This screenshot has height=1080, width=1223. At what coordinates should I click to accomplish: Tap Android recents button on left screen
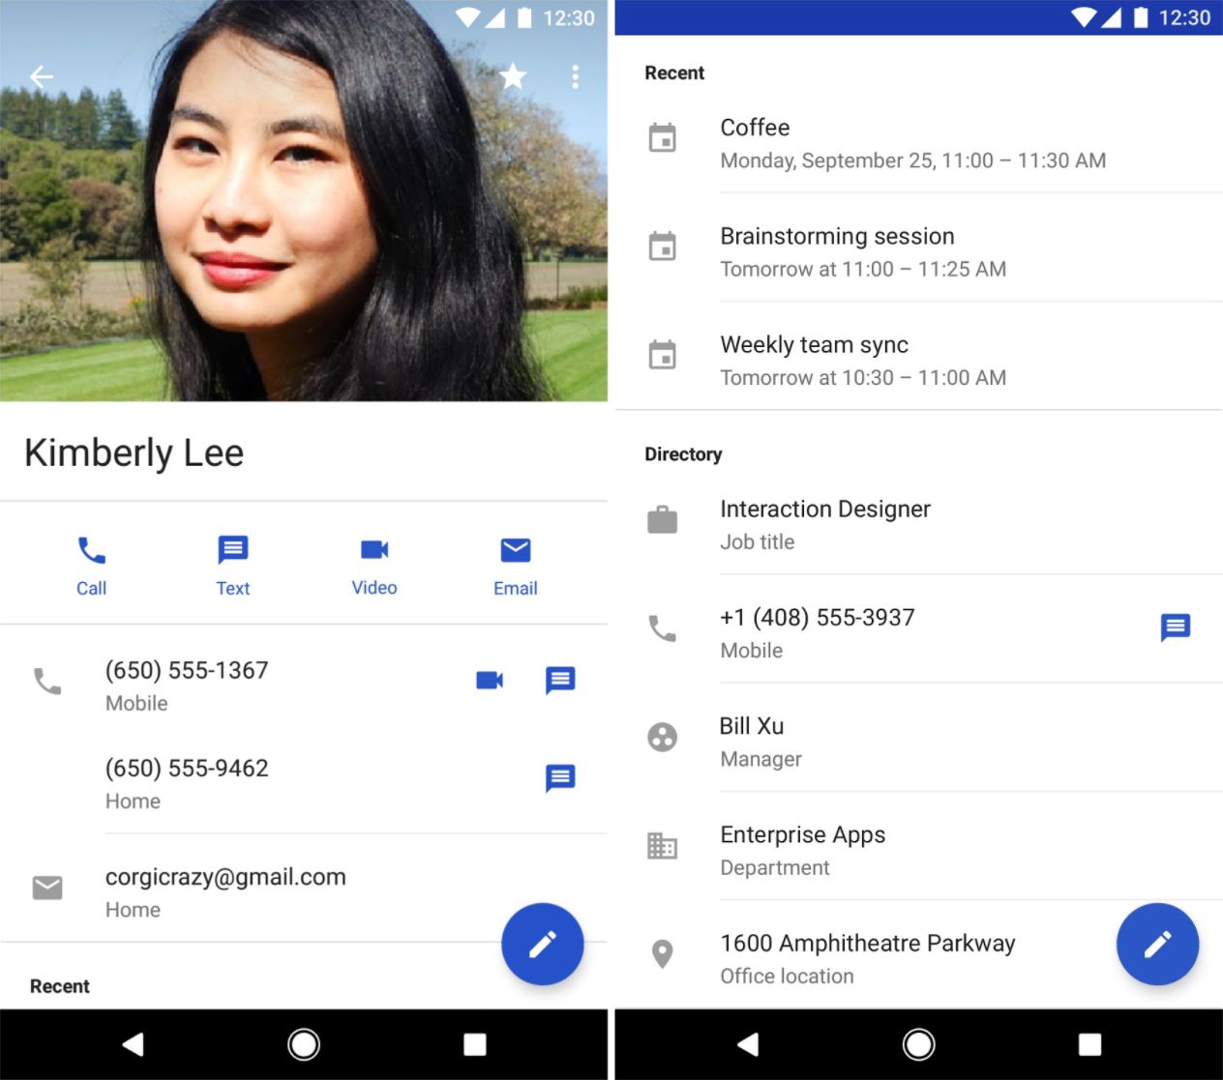pos(475,1044)
